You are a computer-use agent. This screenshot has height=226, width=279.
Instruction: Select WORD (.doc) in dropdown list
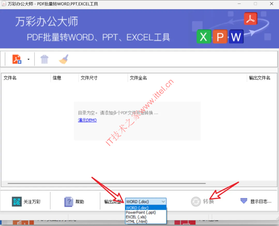click(146, 208)
